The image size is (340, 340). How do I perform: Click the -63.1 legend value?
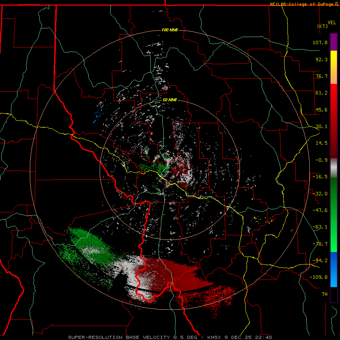click(320, 227)
